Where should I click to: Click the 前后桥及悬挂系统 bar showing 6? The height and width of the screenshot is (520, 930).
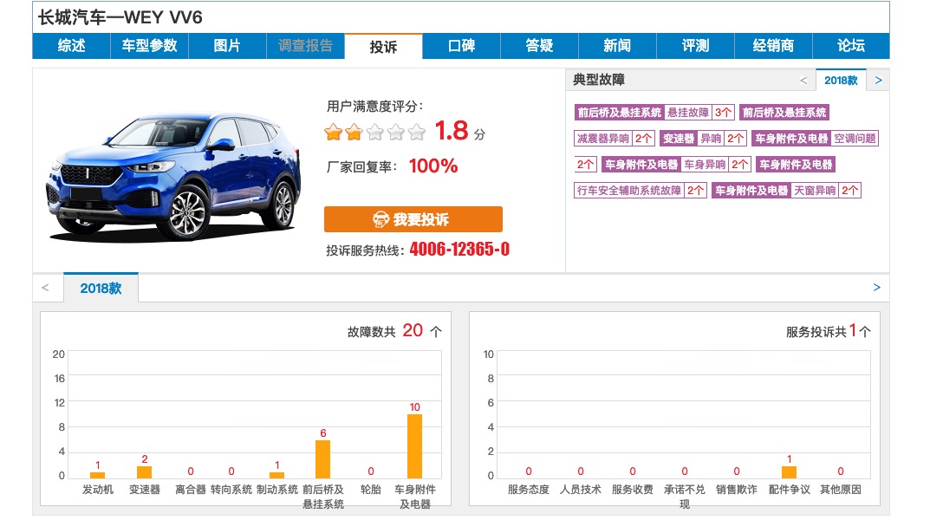tap(322, 458)
